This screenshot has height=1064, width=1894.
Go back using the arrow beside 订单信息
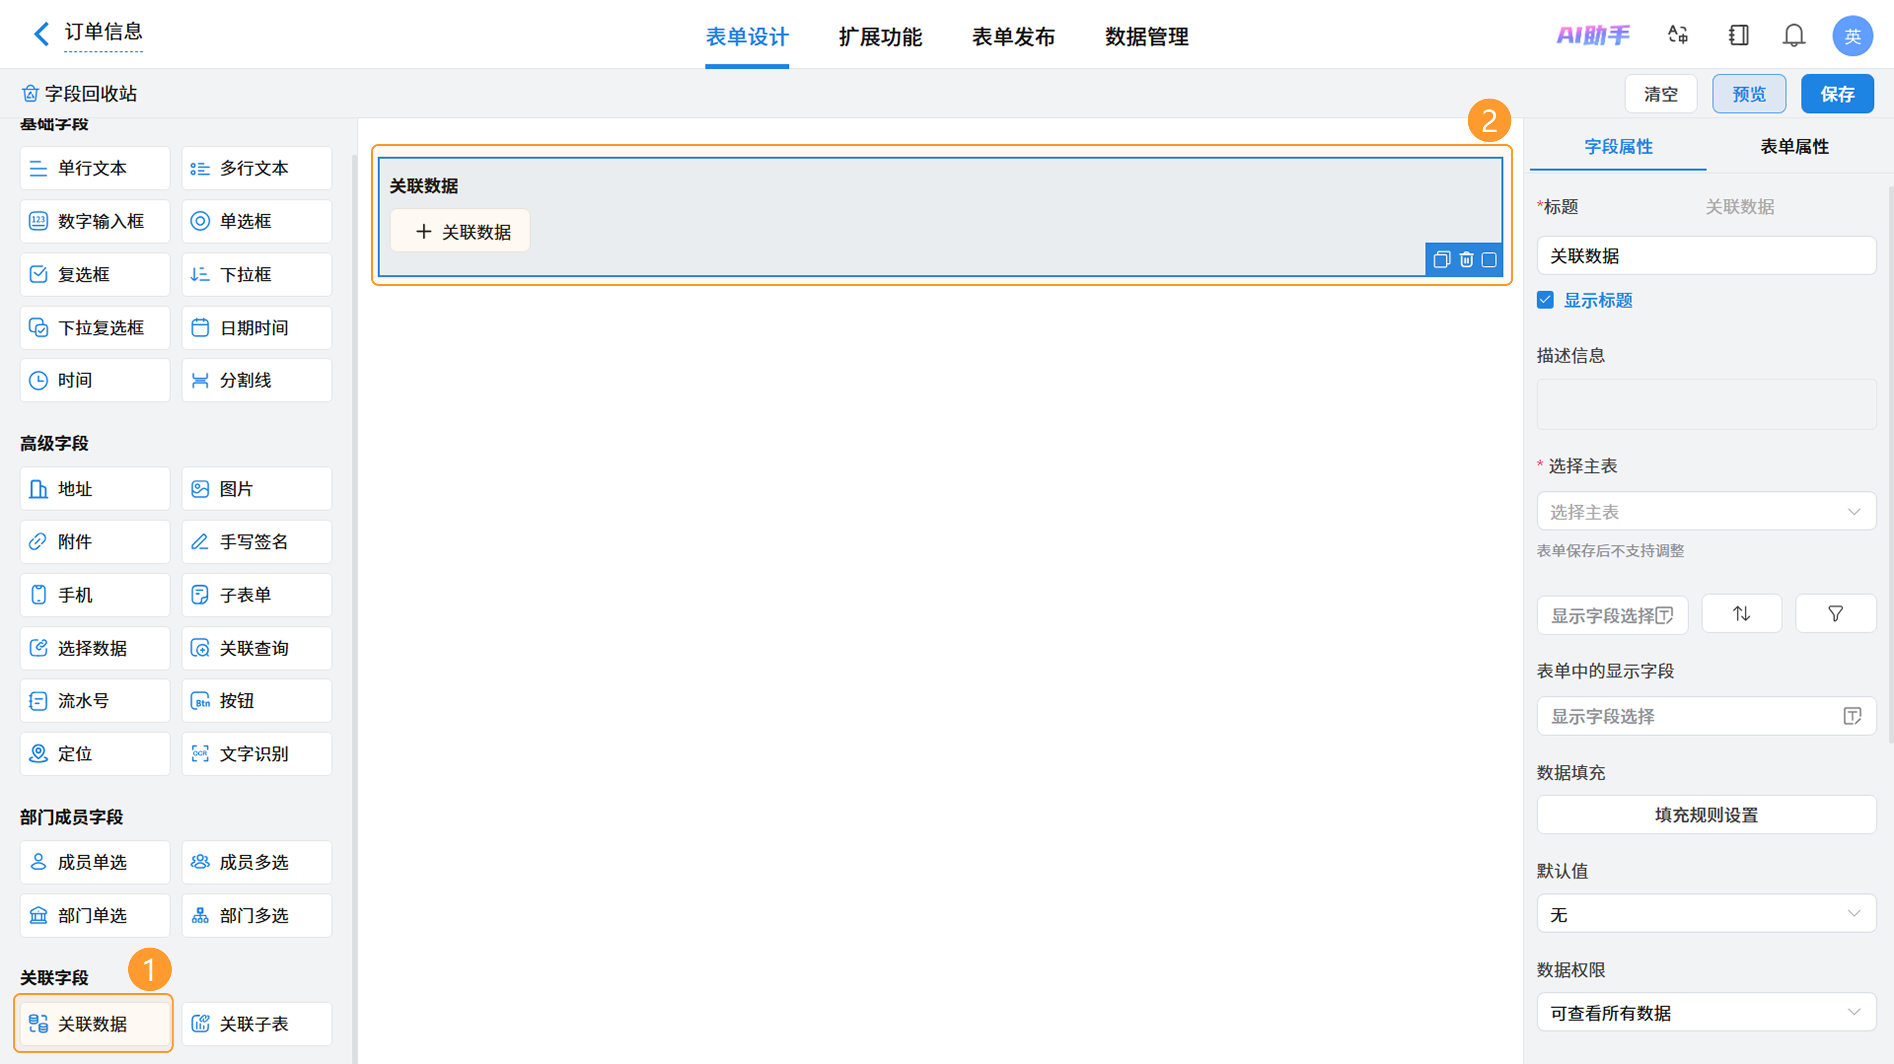[x=41, y=33]
